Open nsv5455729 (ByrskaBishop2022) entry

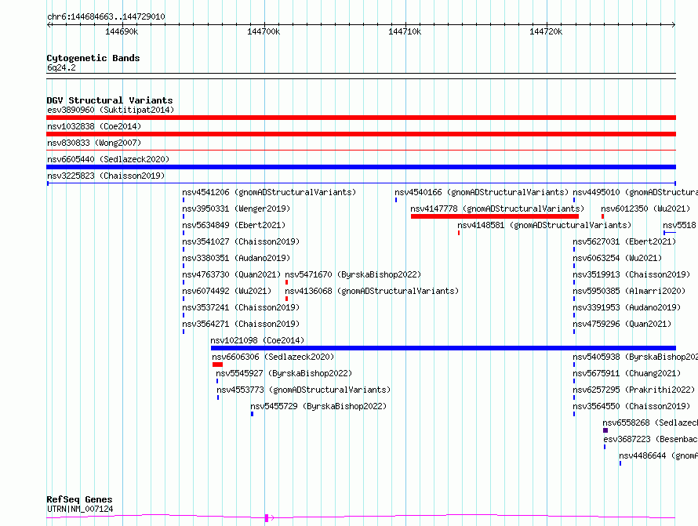(x=318, y=406)
